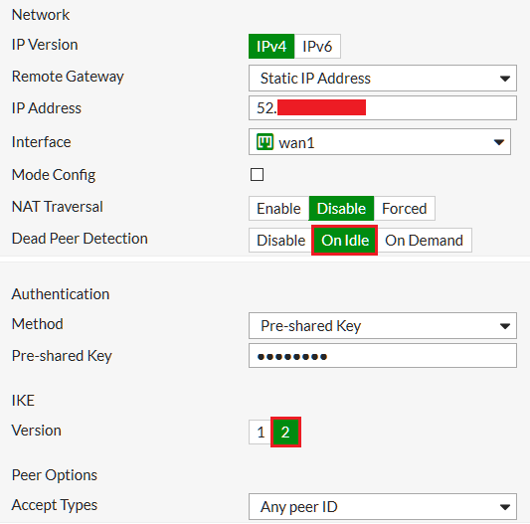Click the Remote Gateway dropdown arrow

[x=505, y=79]
